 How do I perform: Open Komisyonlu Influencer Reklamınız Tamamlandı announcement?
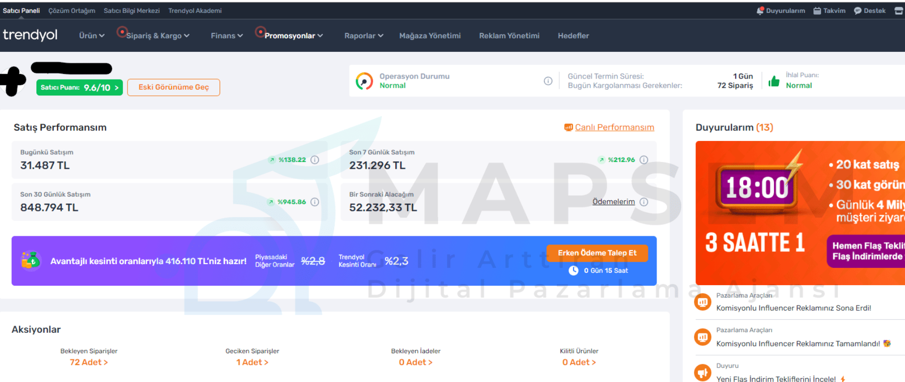(798, 343)
